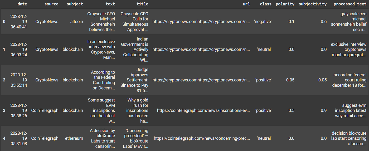Click the 'subject' column header
Viewport: 369px width, 151px height.
74,4
